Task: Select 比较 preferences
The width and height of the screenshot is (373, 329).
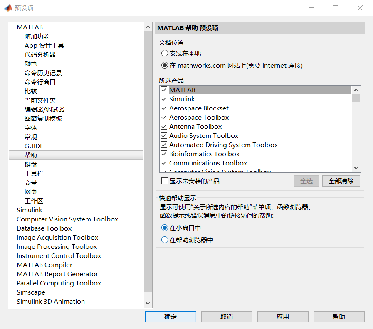Action: [x=31, y=91]
